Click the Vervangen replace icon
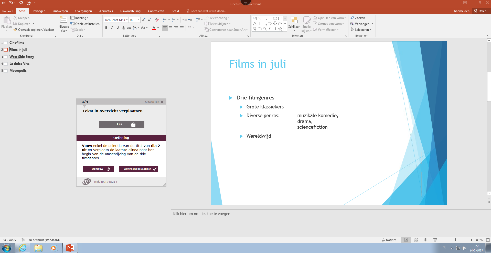 [x=352, y=24]
